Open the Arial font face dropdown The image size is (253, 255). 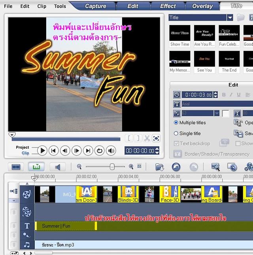(213, 104)
